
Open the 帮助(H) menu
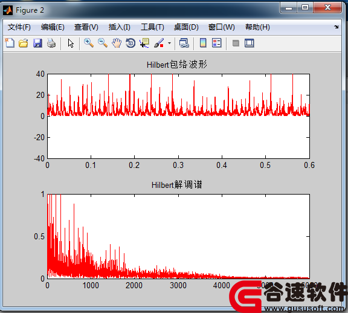(257, 27)
